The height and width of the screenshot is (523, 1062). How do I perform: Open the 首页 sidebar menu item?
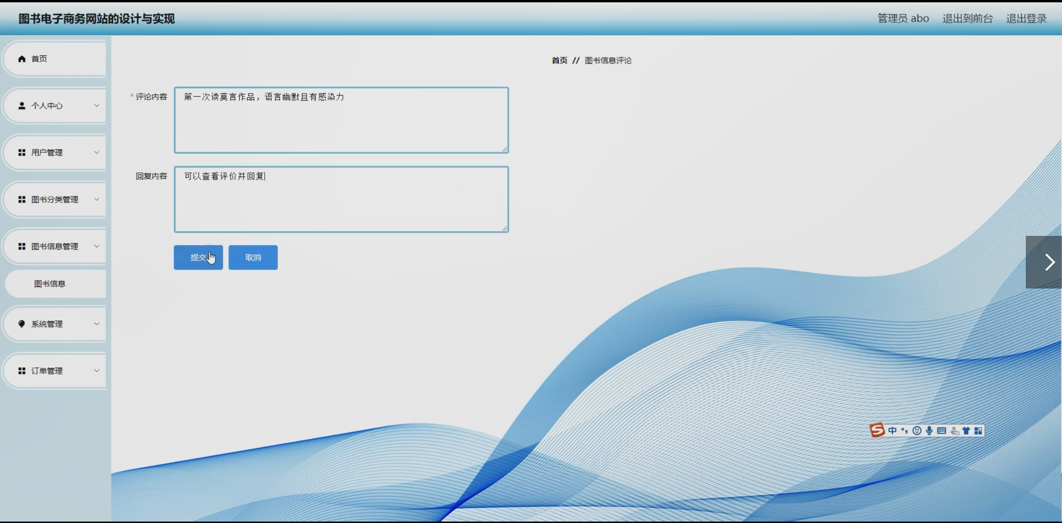(x=55, y=59)
